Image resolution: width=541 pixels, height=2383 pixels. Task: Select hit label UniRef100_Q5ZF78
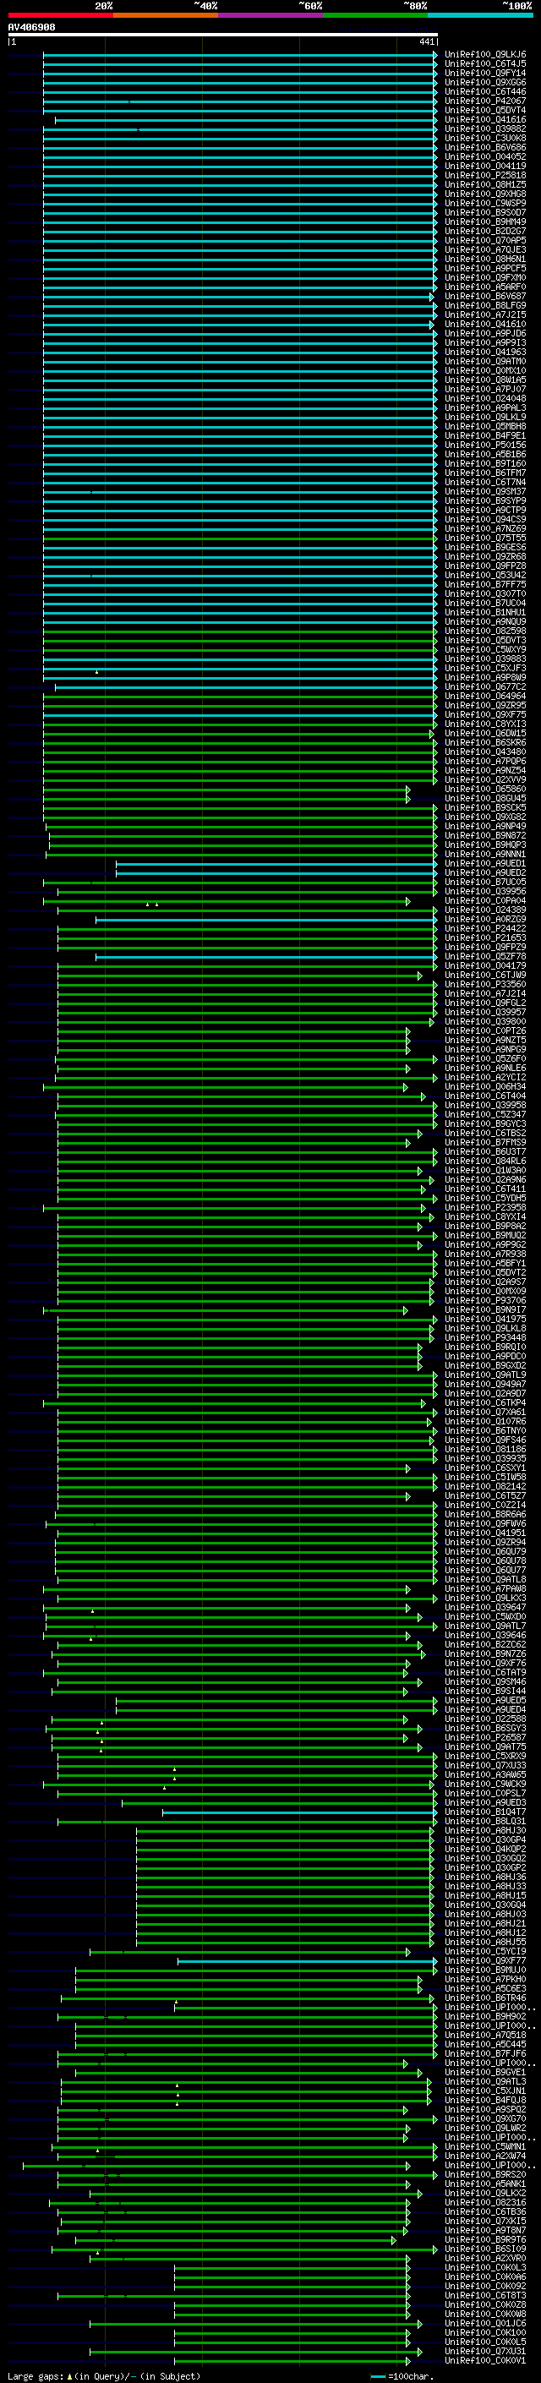(485, 957)
